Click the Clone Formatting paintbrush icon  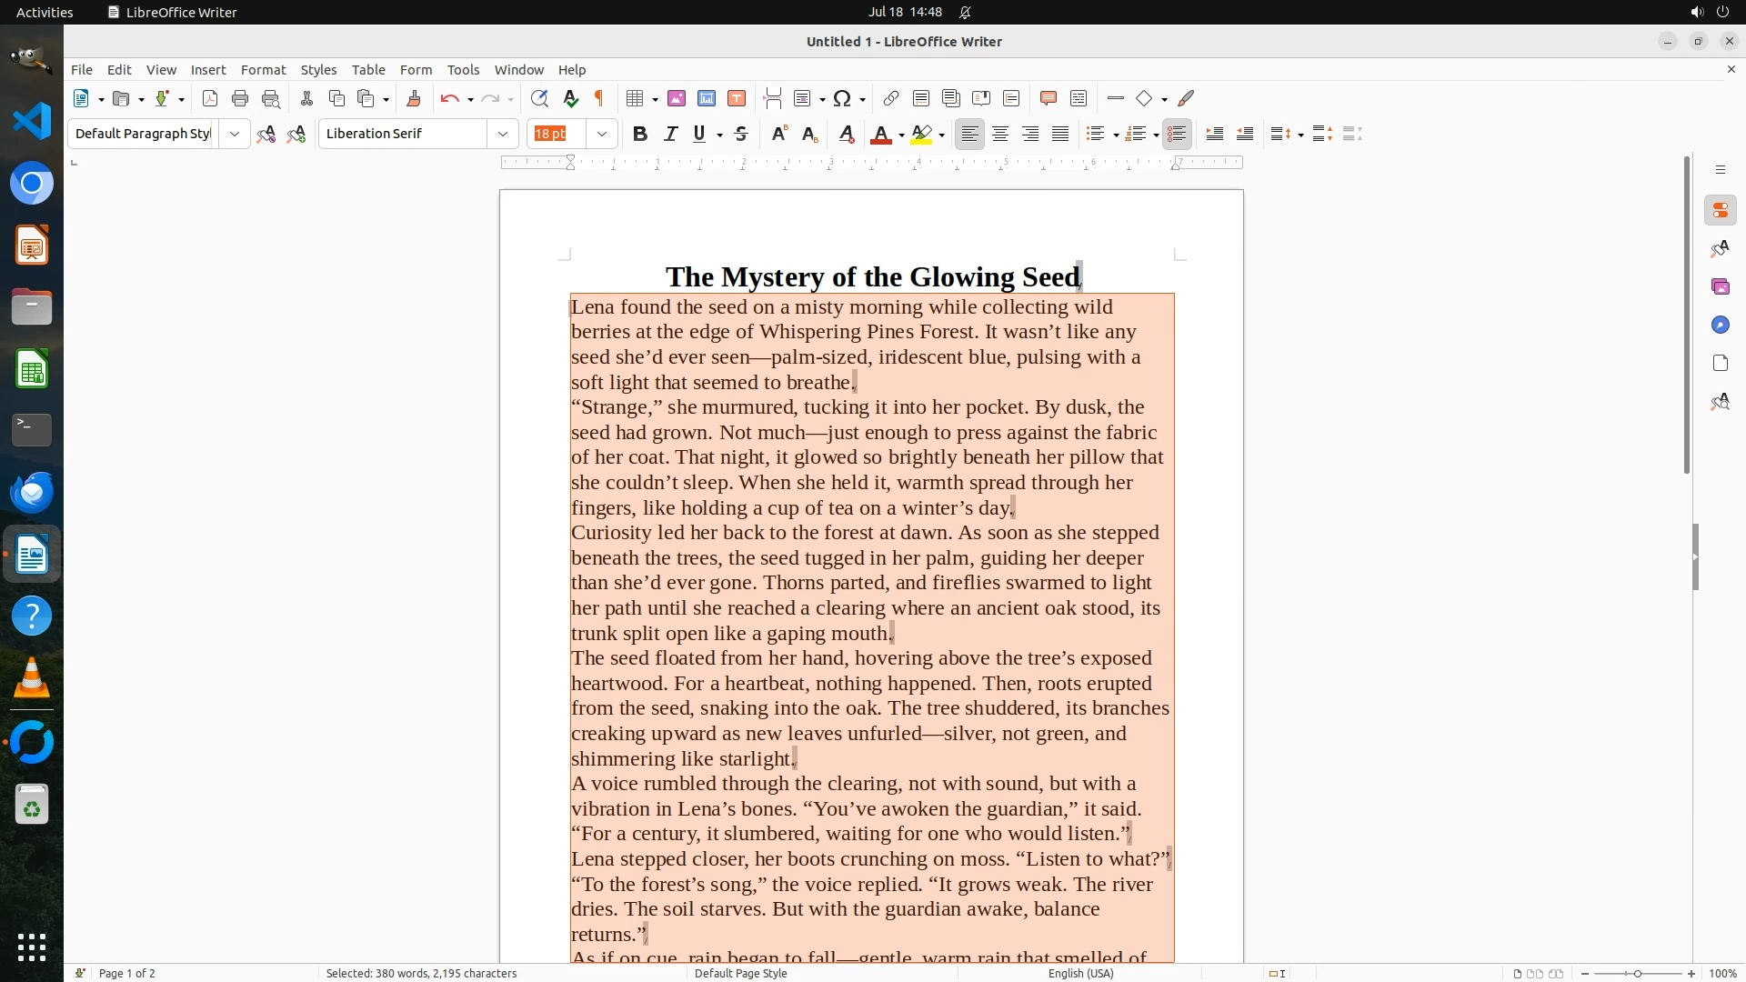point(414,98)
